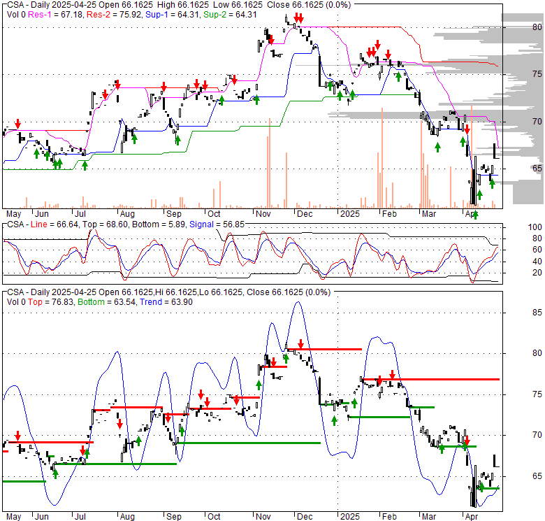Click the Top = 76.83 label in lower chart
This screenshot has width=545, height=521.
tap(51, 302)
